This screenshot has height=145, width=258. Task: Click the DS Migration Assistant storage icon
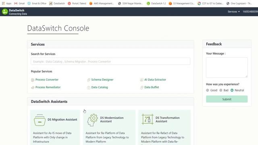coord(40,120)
